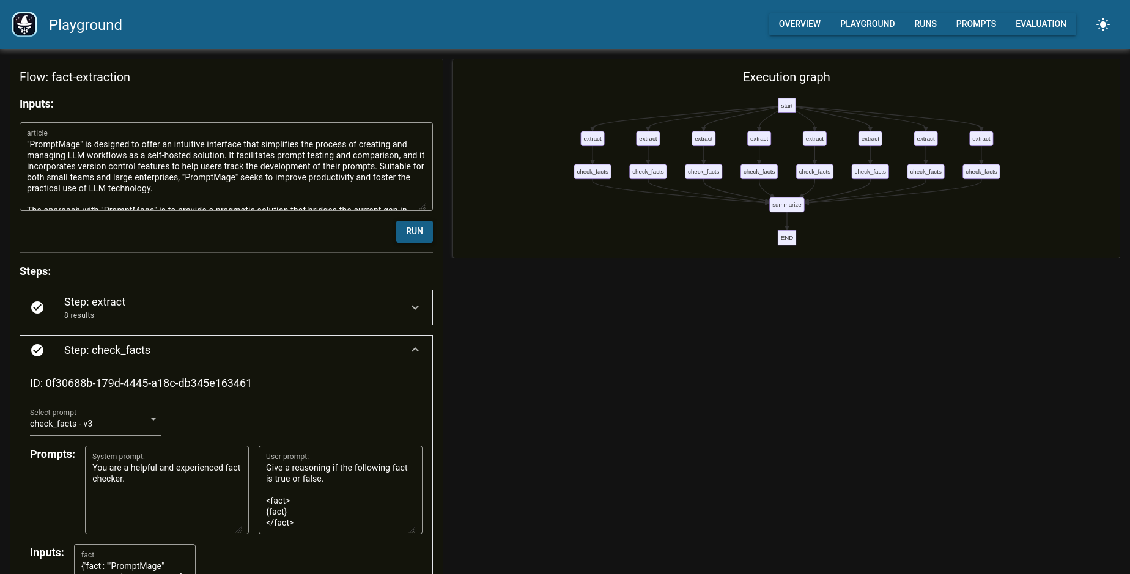This screenshot has width=1130, height=574.
Task: Grab the User prompt textarea resize handle
Action: coord(412,530)
